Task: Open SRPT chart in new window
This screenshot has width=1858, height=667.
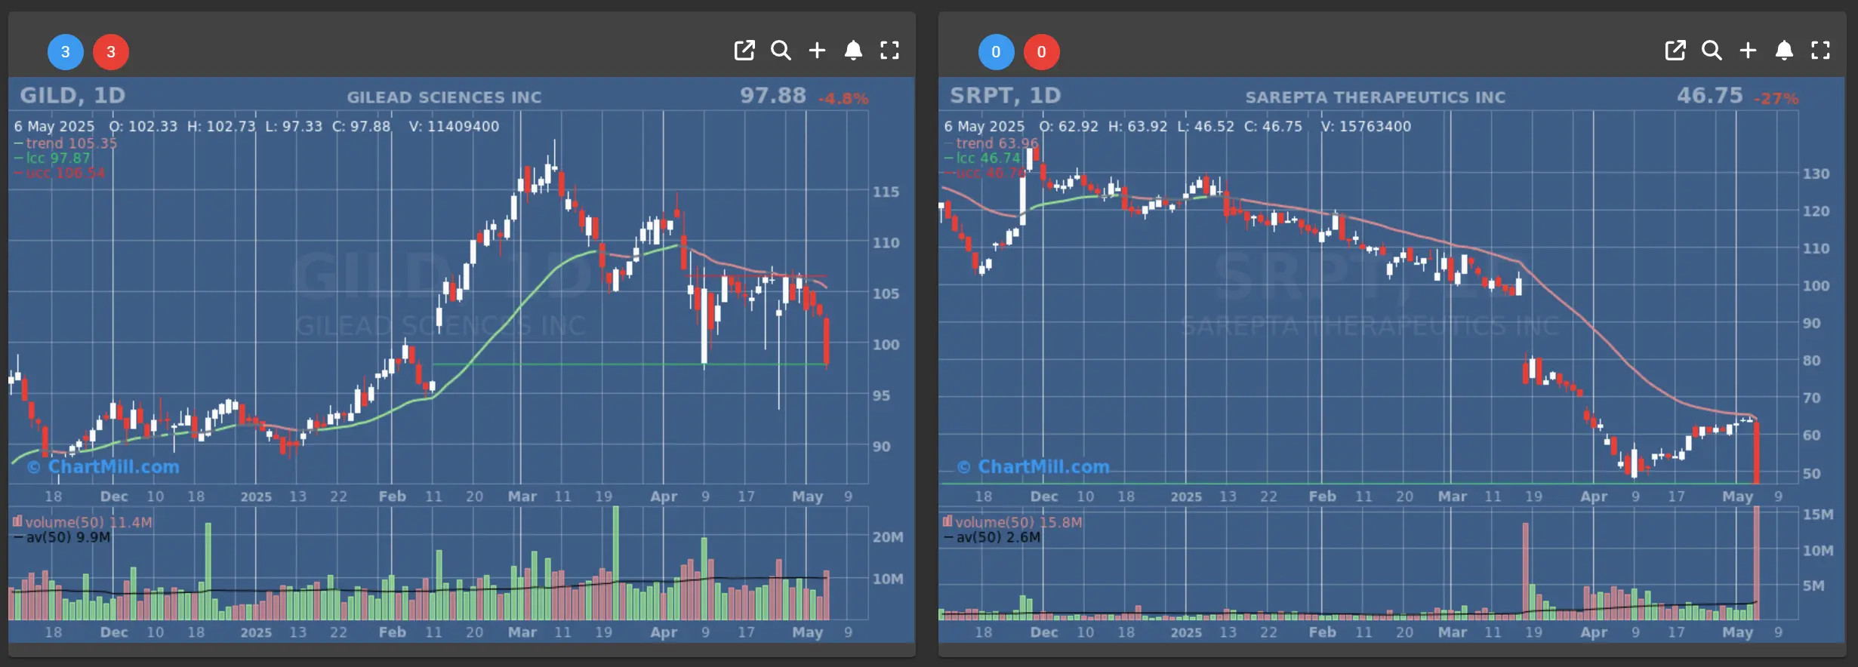Action: [1675, 51]
